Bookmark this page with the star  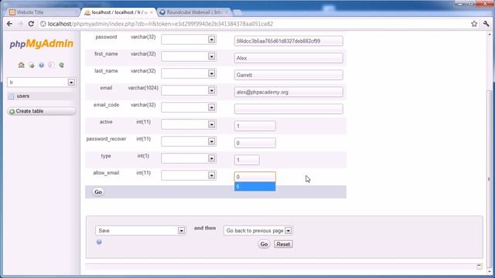tap(474, 24)
